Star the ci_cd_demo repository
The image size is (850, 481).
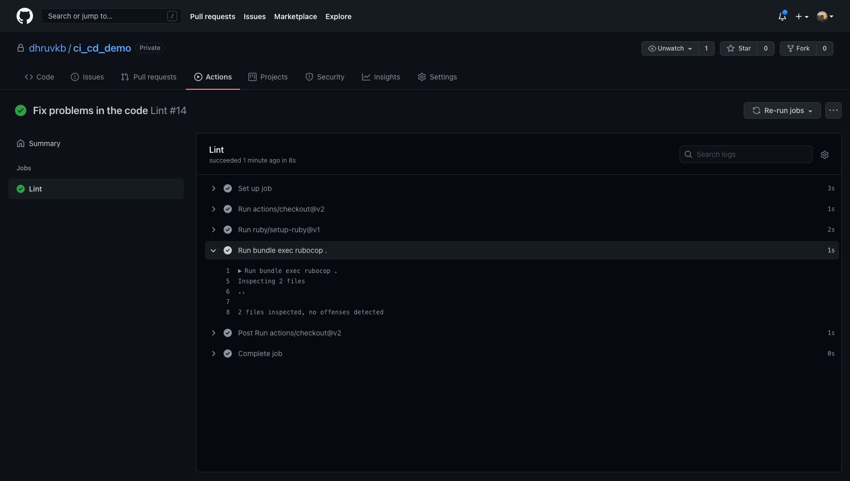coord(738,49)
